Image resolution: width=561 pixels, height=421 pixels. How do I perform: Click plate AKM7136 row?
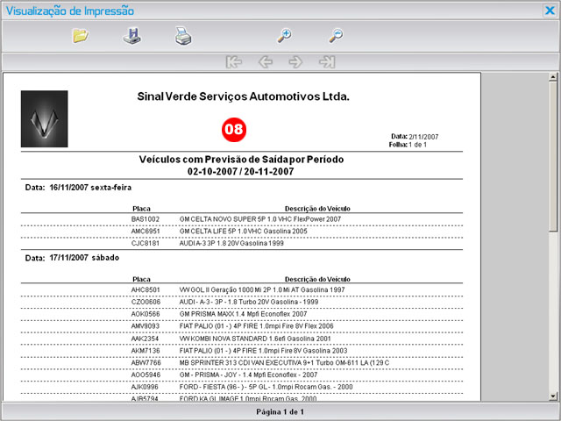242,351
